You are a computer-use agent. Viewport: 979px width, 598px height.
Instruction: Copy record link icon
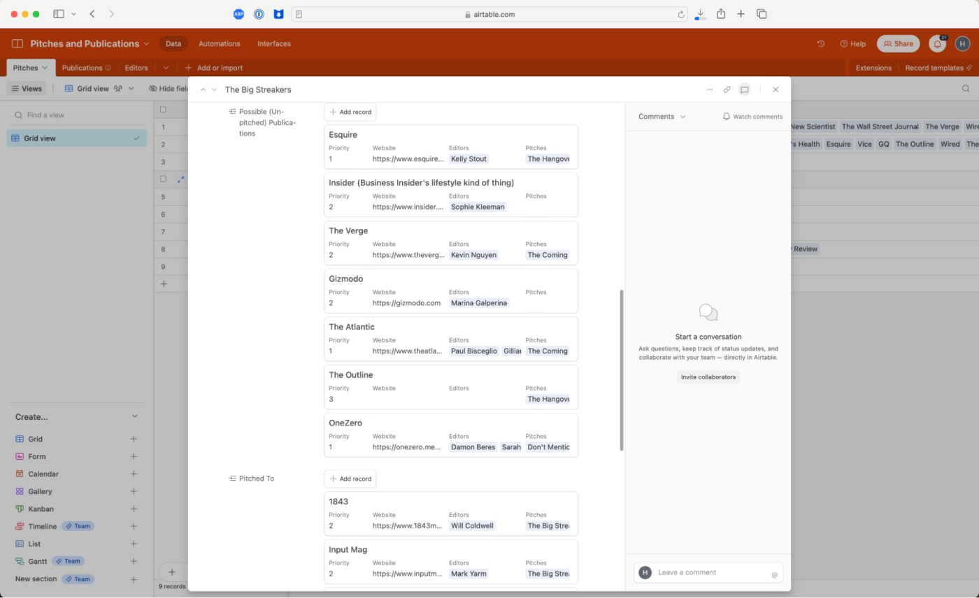pyautogui.click(x=727, y=89)
